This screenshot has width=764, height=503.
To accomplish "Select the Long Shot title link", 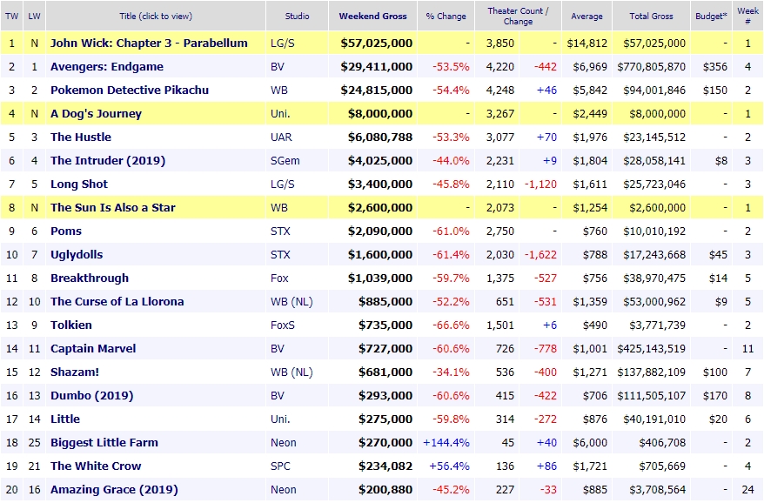I will [79, 184].
